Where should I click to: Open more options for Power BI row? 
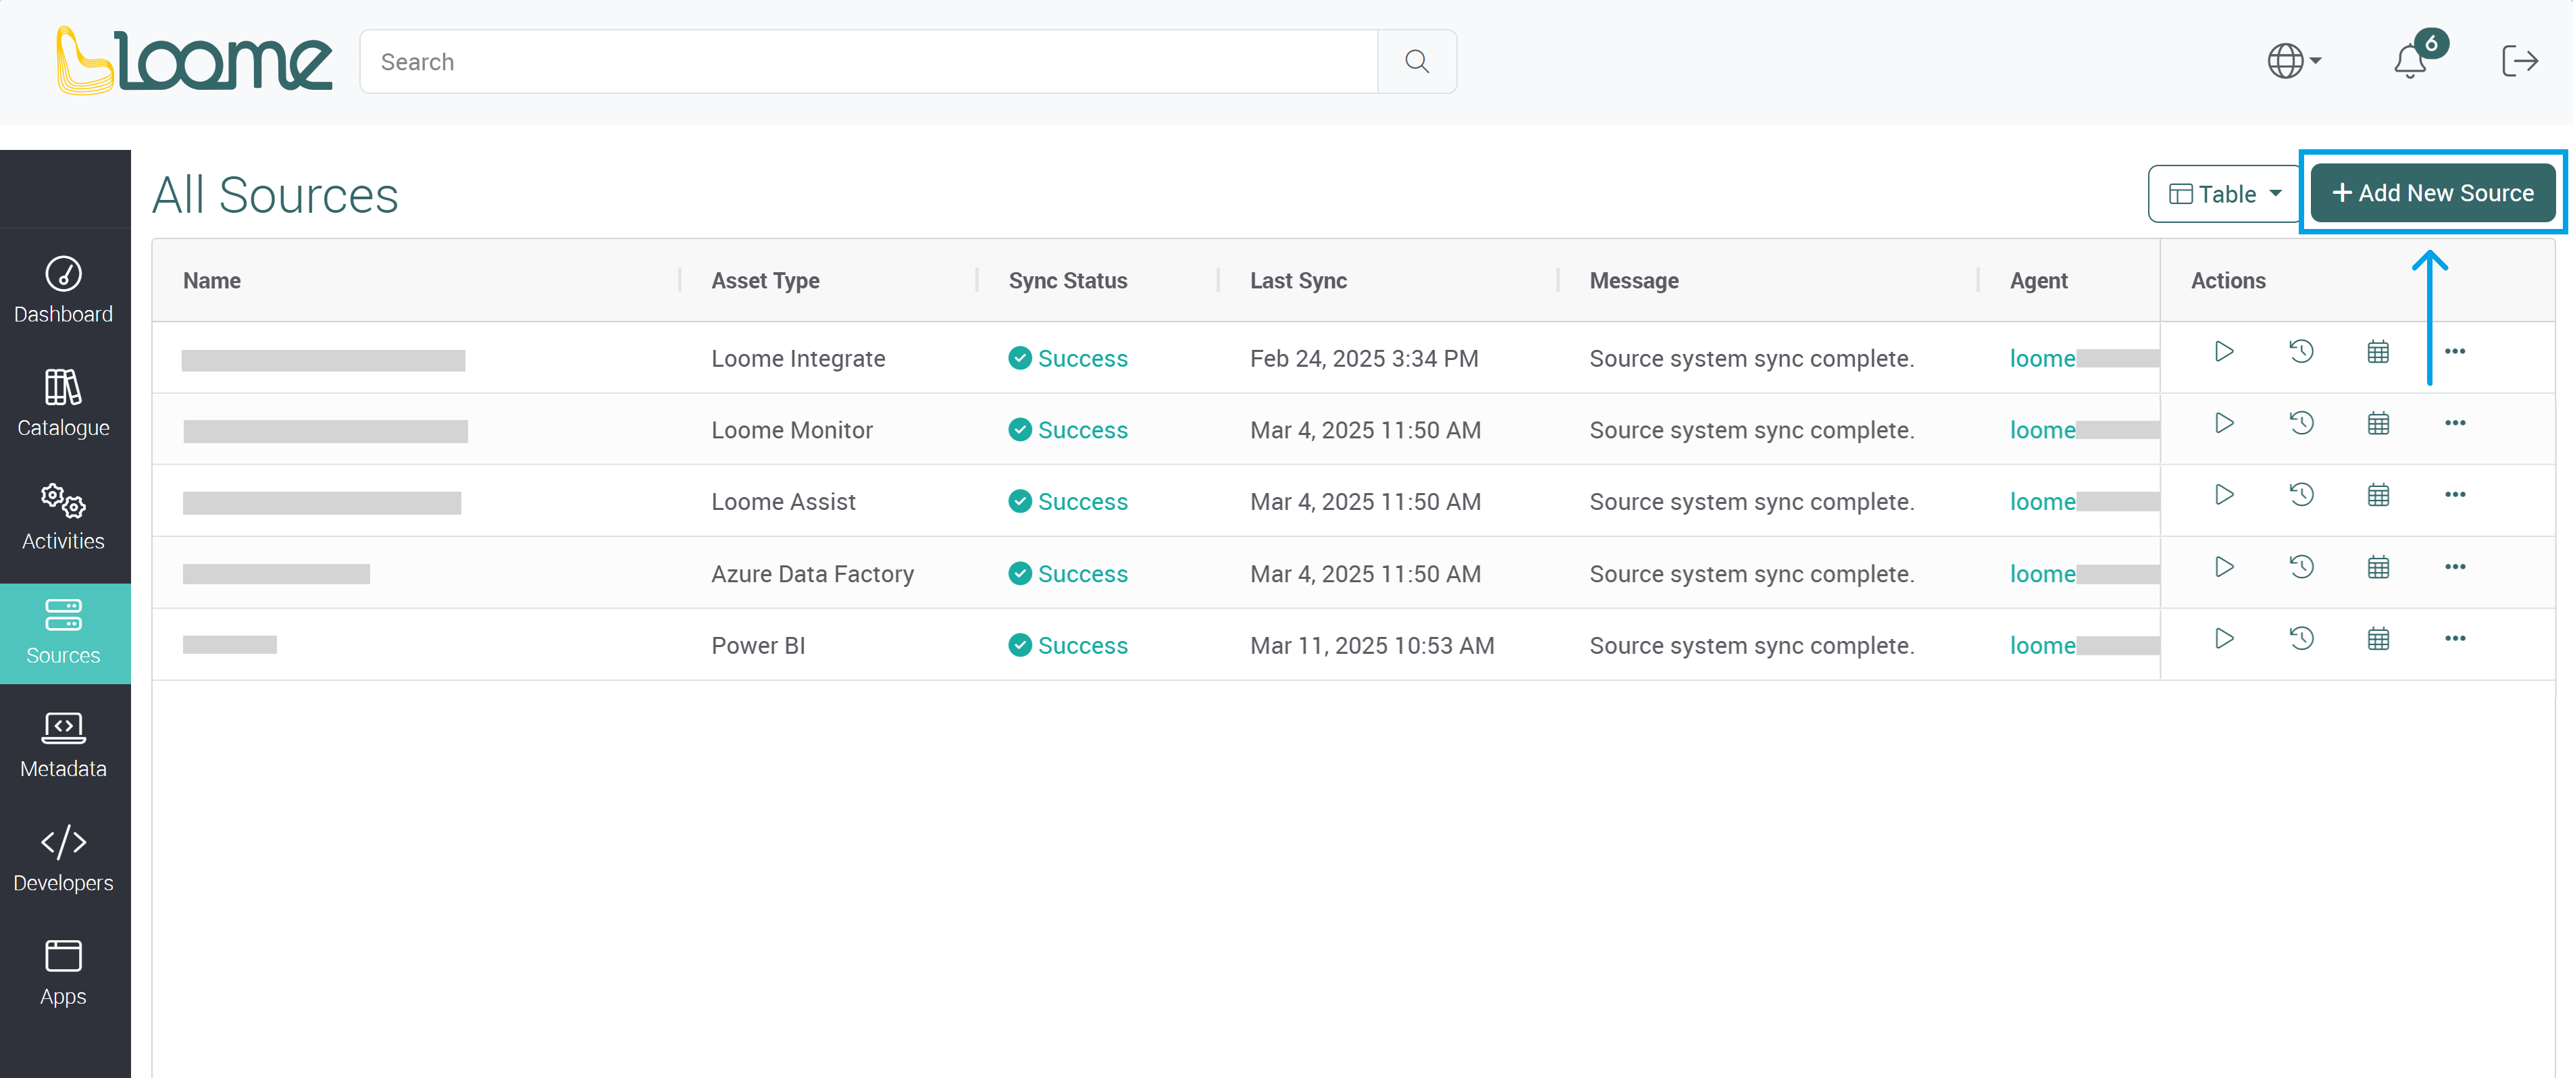2455,638
